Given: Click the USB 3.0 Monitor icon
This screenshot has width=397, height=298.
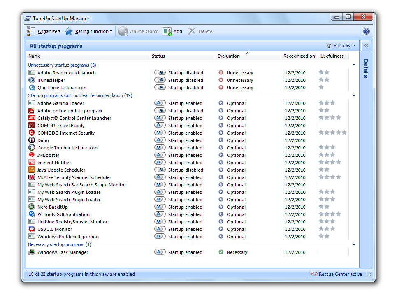Looking at the screenshot, I should (x=32, y=229).
